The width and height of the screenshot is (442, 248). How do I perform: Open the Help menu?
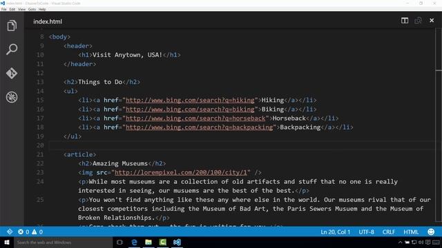42,9
